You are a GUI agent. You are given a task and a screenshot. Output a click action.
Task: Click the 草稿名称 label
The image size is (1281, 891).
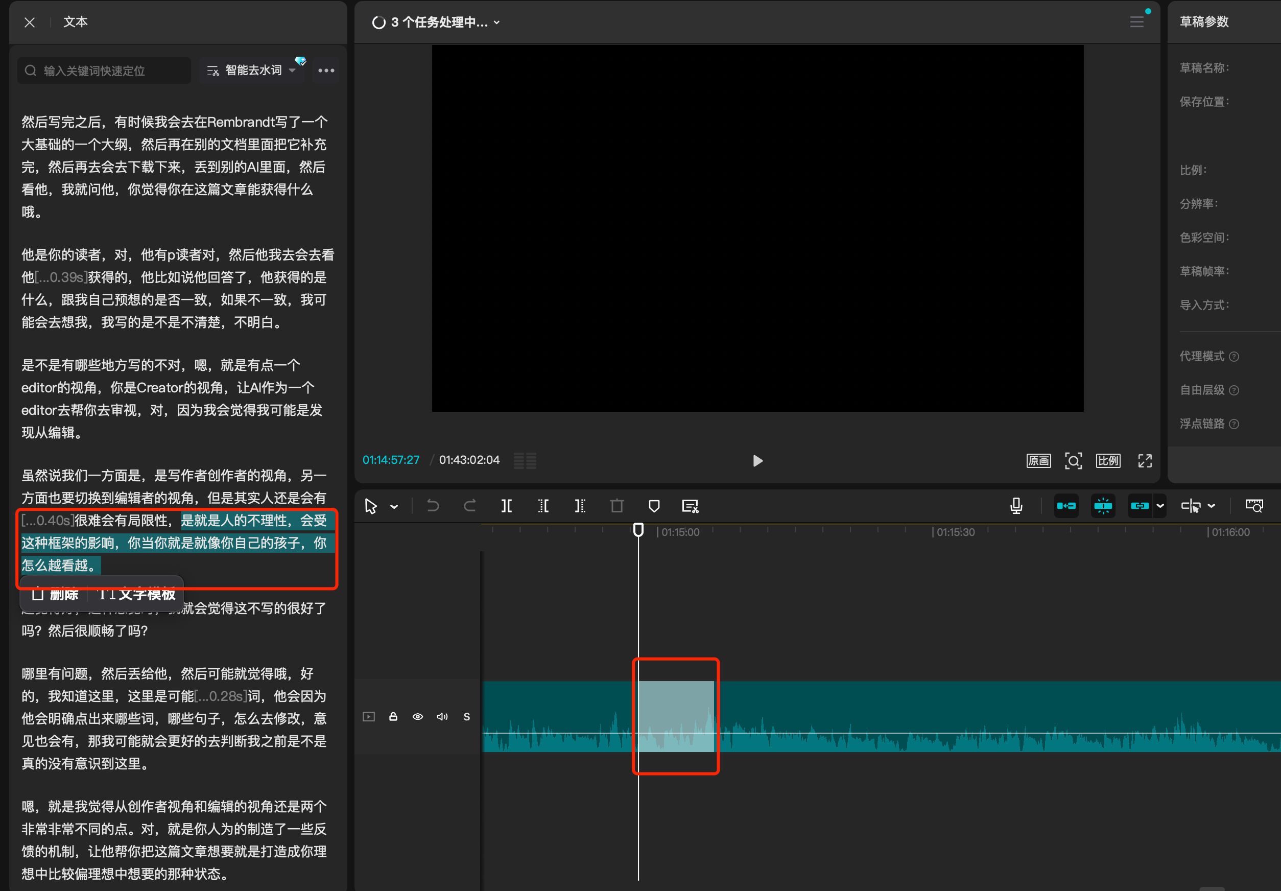(x=1203, y=68)
